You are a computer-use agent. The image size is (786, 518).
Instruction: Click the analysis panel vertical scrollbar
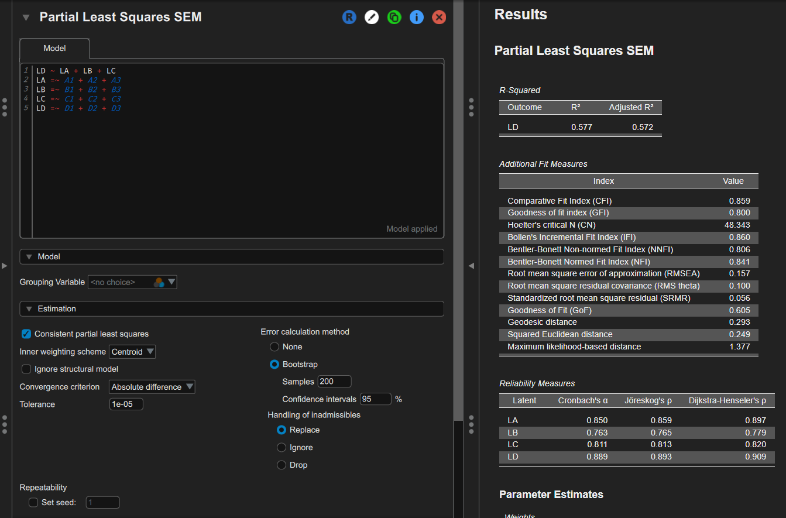458,211
